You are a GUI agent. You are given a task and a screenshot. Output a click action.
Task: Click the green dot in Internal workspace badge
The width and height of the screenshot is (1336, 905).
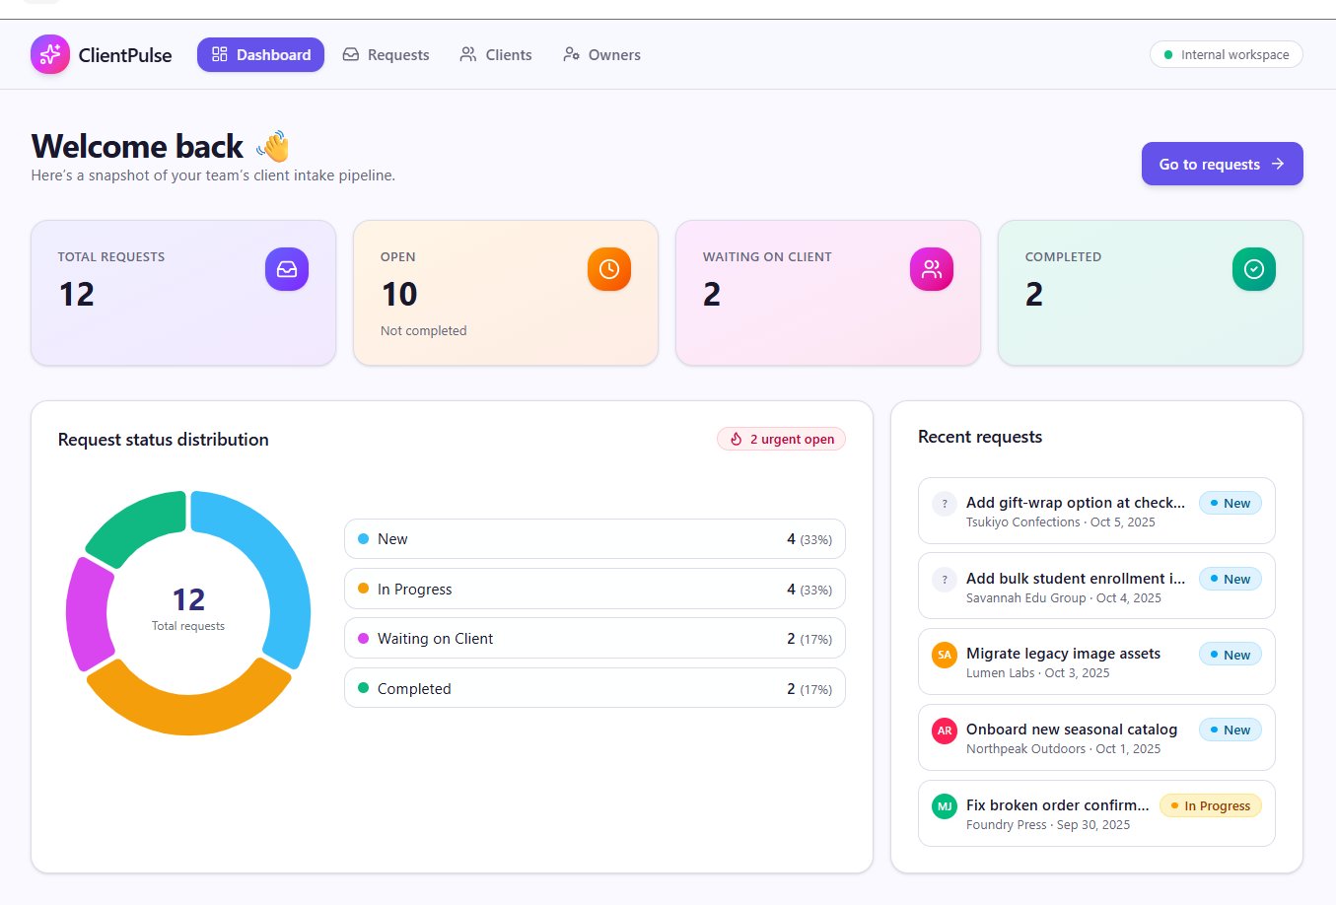click(x=1168, y=55)
